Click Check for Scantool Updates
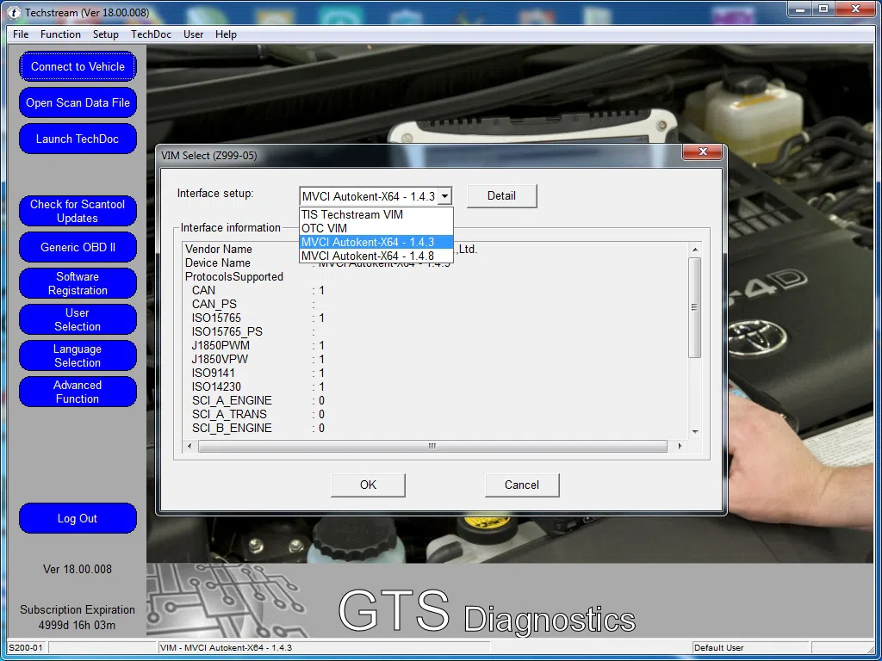 point(78,212)
